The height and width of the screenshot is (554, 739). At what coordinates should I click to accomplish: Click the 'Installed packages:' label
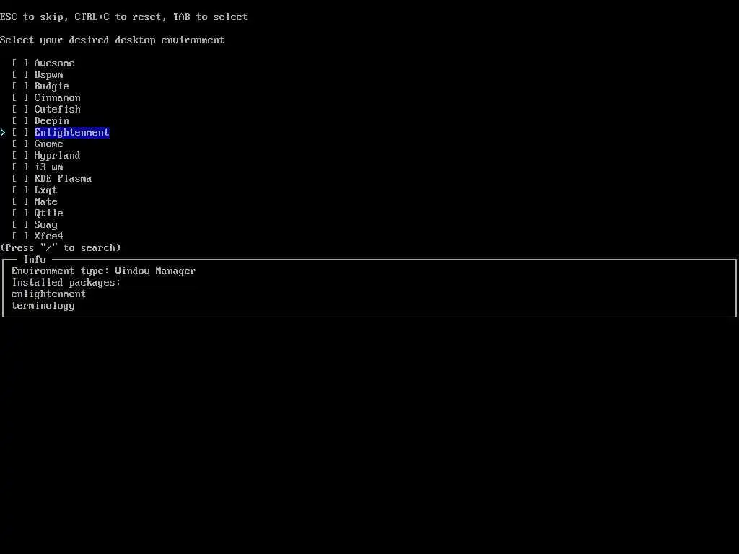66,282
